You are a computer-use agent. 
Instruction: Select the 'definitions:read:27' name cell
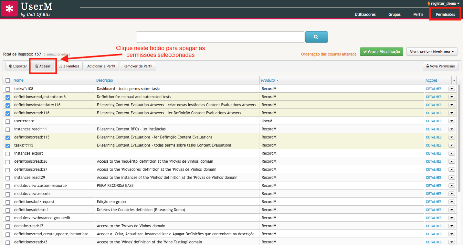[x=54, y=169]
